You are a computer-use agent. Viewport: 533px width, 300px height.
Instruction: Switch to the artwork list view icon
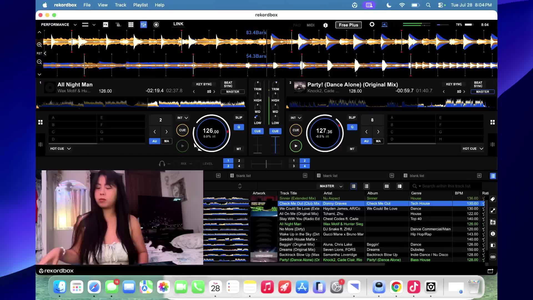(366, 186)
